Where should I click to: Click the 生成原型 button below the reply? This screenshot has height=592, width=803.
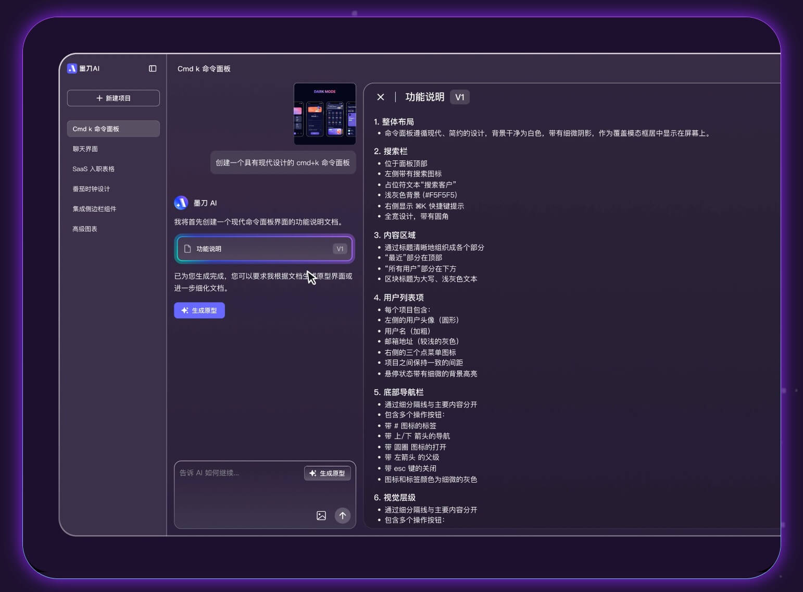(x=199, y=310)
